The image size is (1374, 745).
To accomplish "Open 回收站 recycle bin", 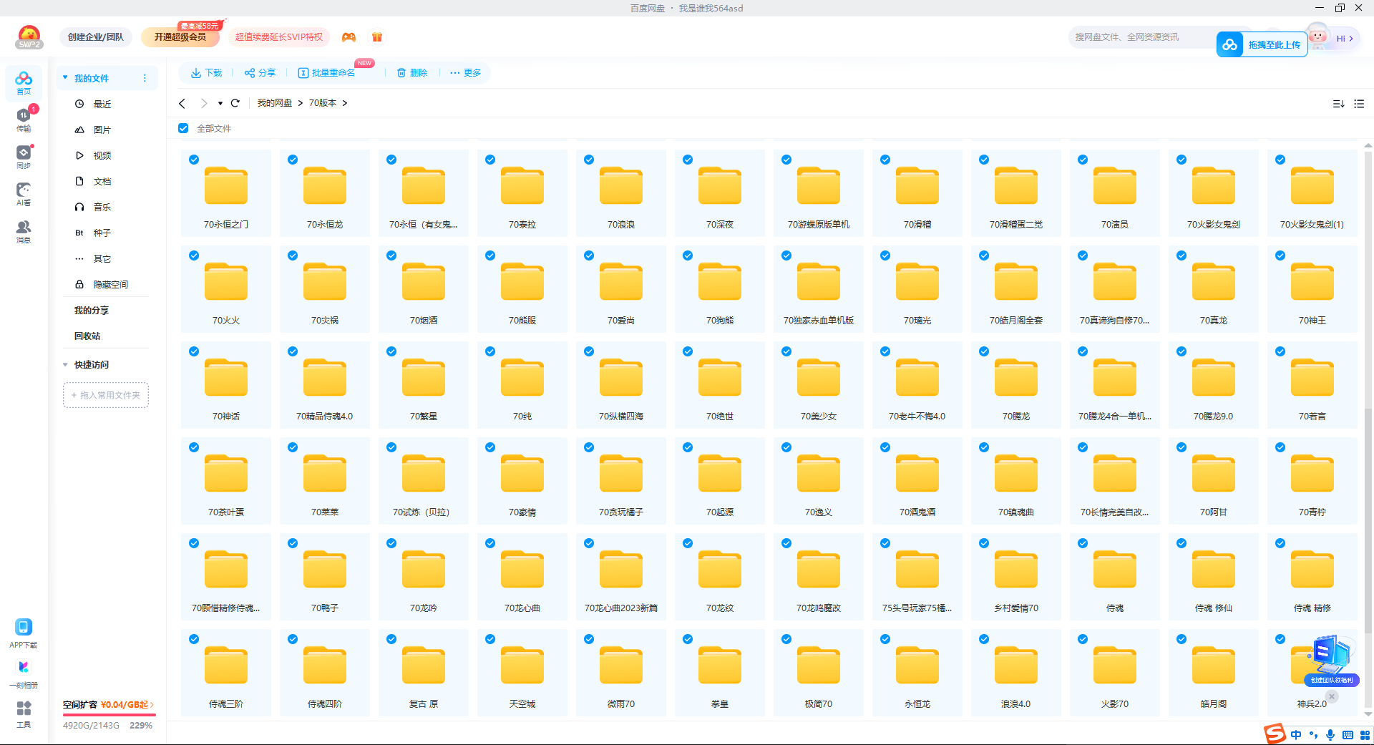I will (87, 336).
